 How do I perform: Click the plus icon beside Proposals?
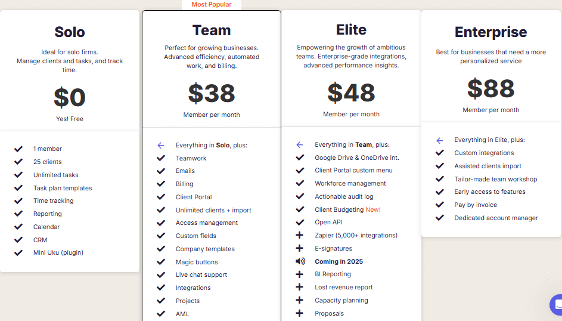[x=300, y=313]
